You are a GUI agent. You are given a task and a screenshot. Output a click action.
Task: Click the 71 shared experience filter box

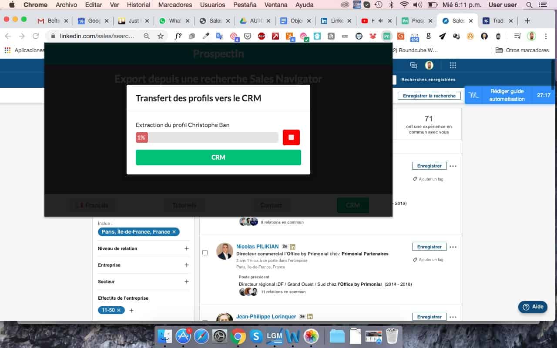[429, 124]
